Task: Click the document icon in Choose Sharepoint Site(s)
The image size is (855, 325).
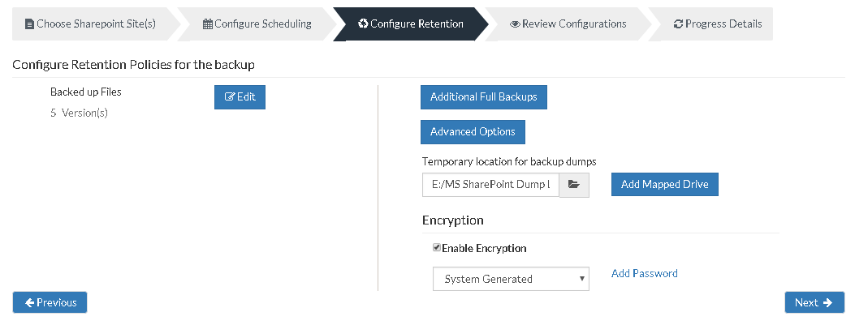Action: pos(29,24)
